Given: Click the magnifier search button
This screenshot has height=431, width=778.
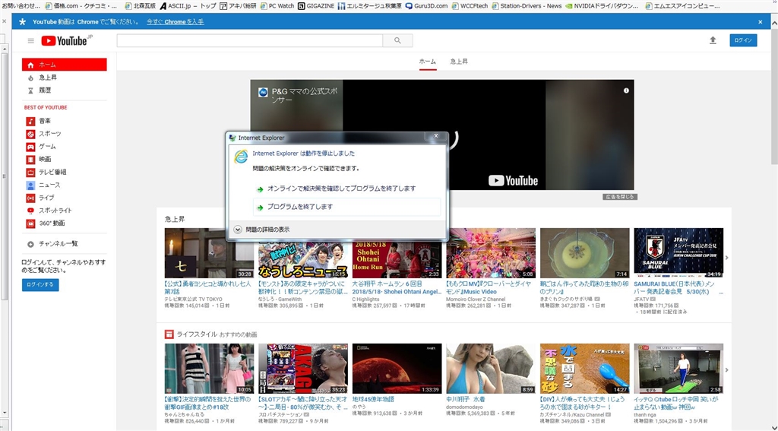Looking at the screenshot, I should click(397, 40).
